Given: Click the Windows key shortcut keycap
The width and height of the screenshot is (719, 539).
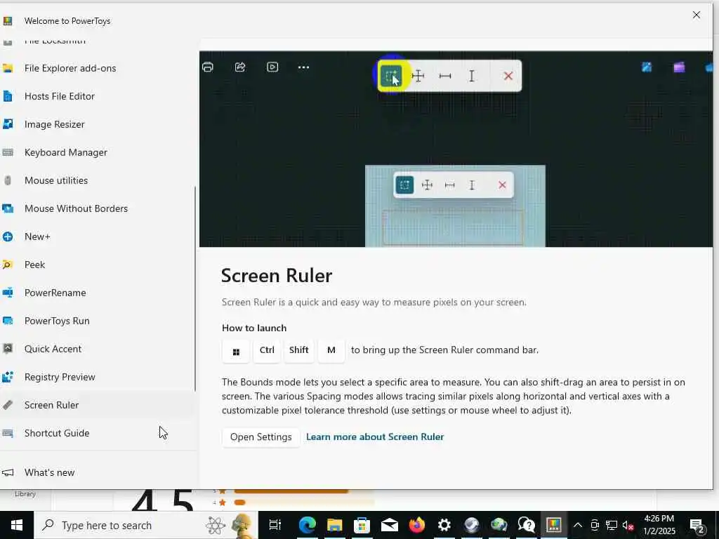Looking at the screenshot, I should coord(236,351).
